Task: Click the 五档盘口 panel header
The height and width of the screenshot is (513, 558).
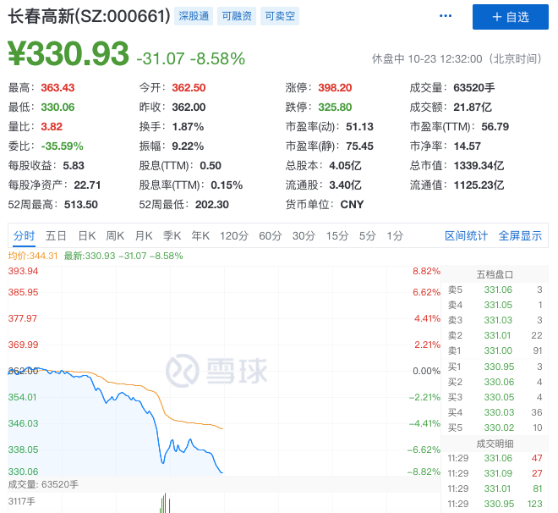Action: [495, 274]
